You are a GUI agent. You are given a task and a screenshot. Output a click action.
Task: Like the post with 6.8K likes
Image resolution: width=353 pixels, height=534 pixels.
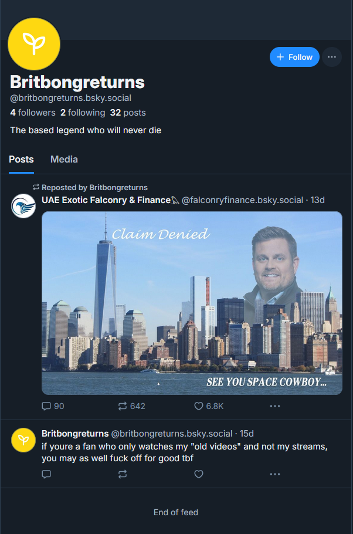[199, 406]
